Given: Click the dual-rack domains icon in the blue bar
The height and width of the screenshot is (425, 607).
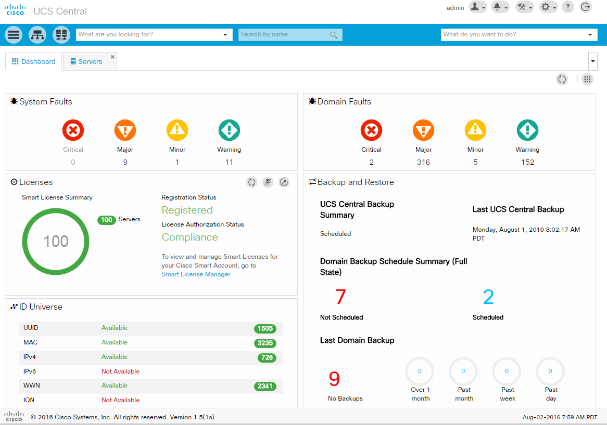Looking at the screenshot, I should (61, 35).
